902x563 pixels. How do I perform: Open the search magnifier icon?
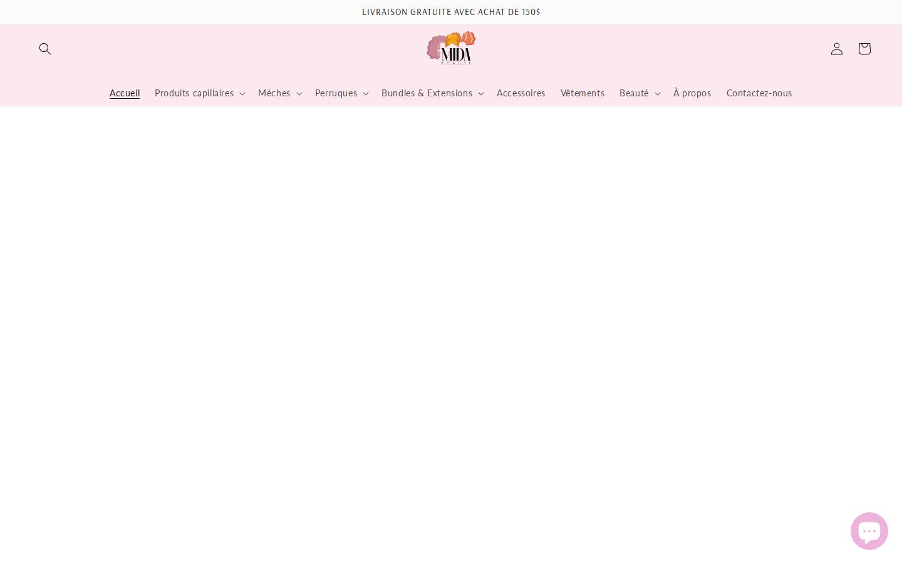tap(45, 49)
